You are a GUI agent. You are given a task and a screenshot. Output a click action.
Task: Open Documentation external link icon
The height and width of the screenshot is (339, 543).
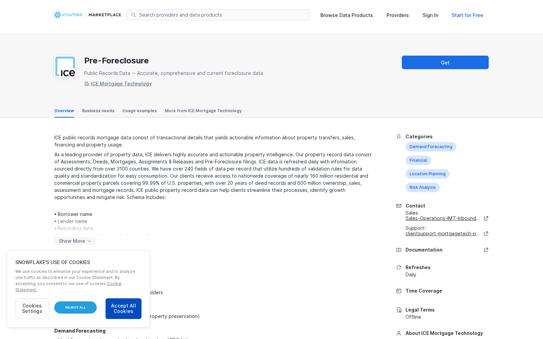[x=486, y=250]
